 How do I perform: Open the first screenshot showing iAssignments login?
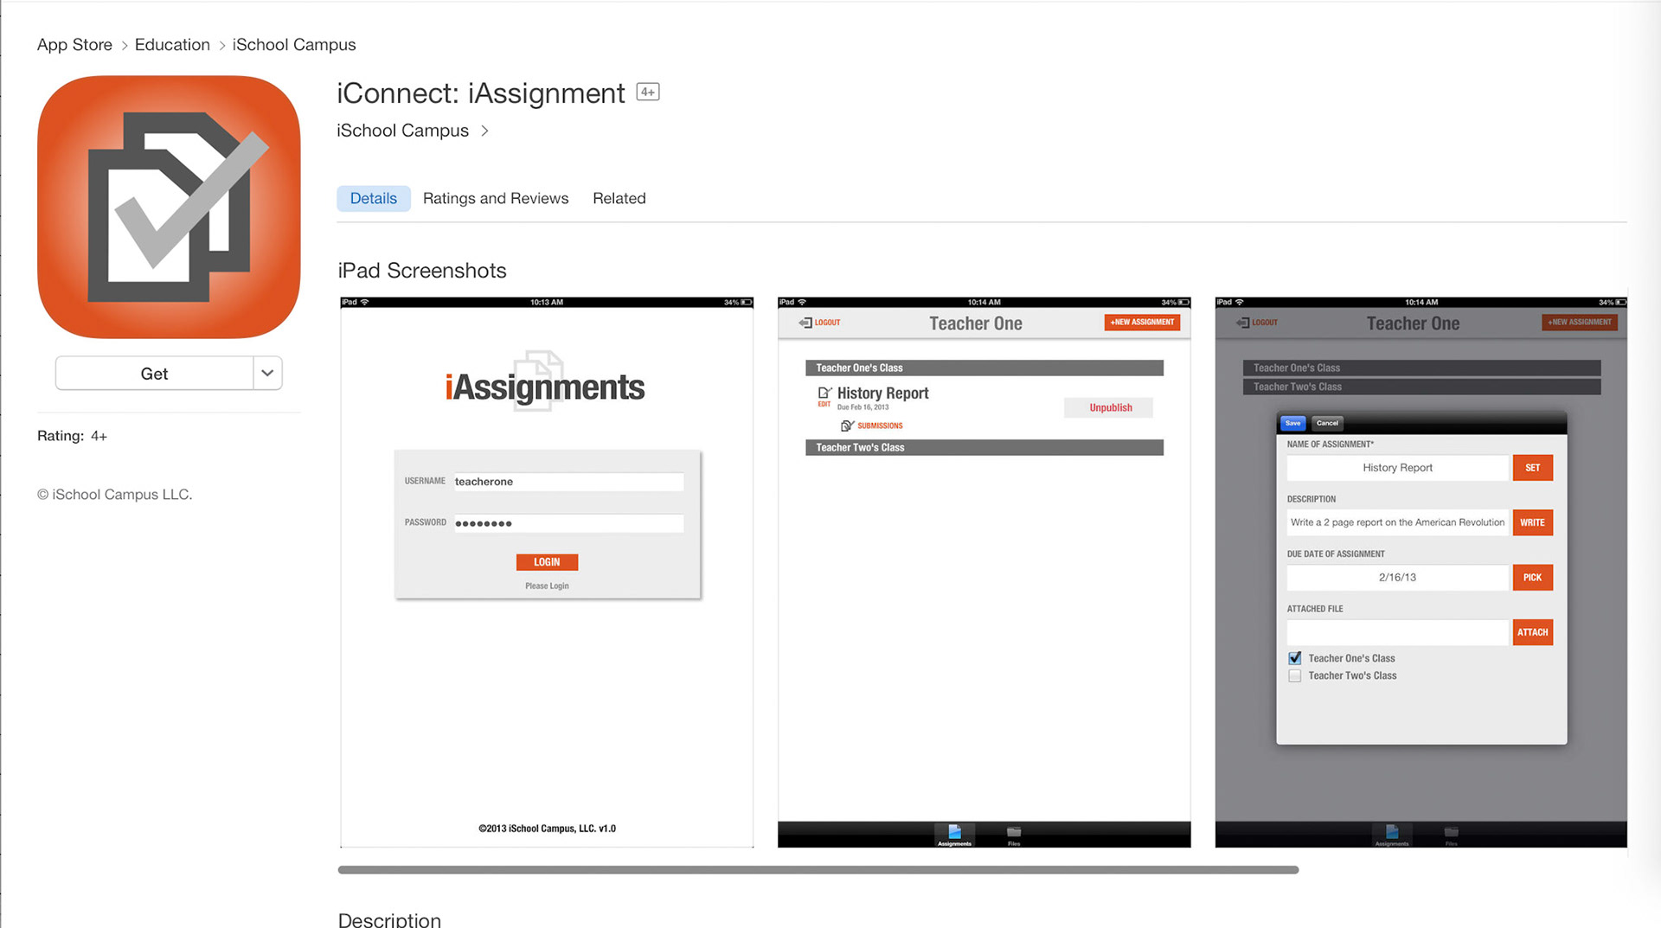[547, 572]
